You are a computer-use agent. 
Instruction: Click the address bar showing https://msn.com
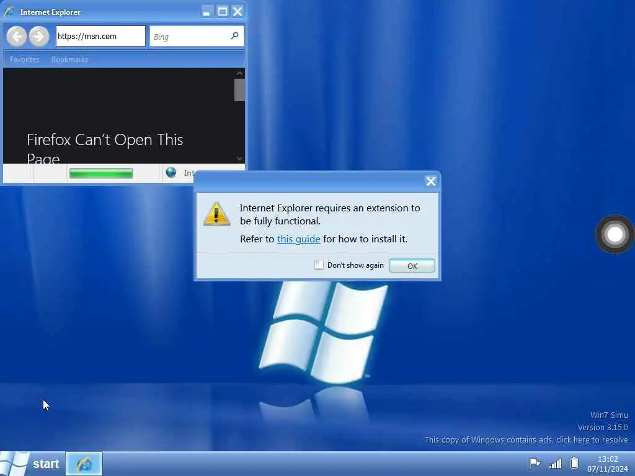[100, 36]
